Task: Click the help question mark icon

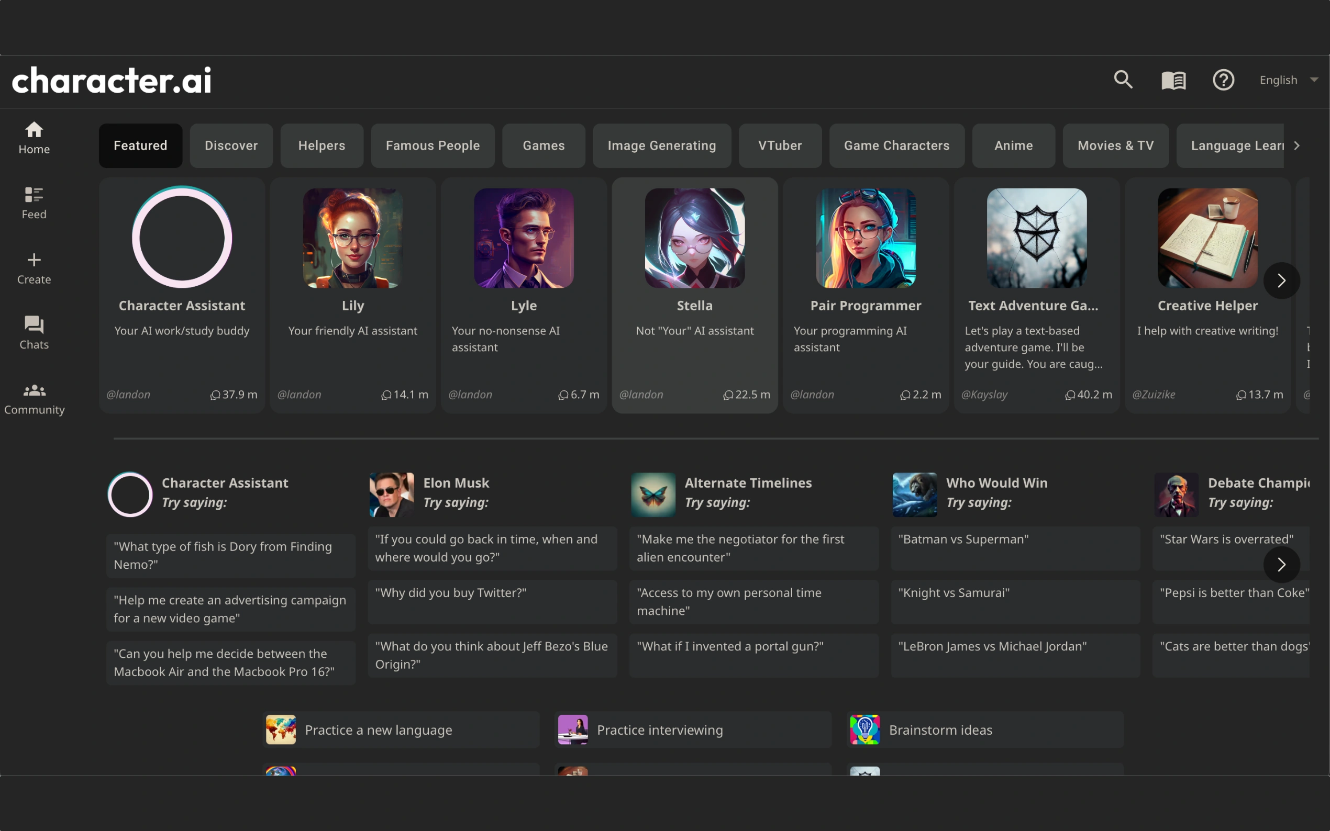Action: (1223, 80)
